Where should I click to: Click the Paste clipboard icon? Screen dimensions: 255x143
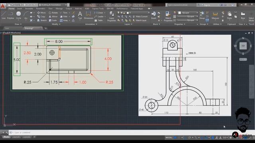point(229,15)
